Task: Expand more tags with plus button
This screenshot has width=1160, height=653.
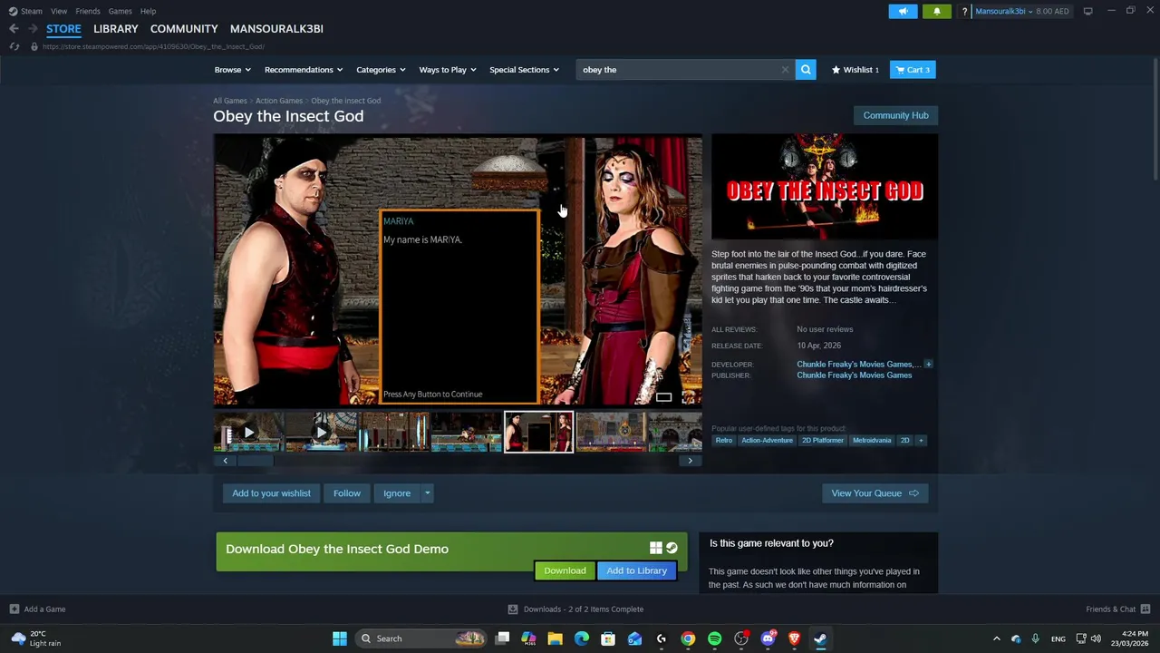Action: coord(921,441)
